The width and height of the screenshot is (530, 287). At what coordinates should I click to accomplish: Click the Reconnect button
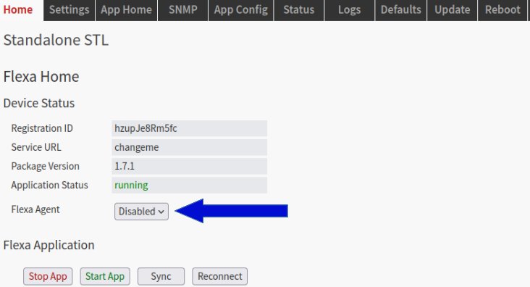[219, 277]
